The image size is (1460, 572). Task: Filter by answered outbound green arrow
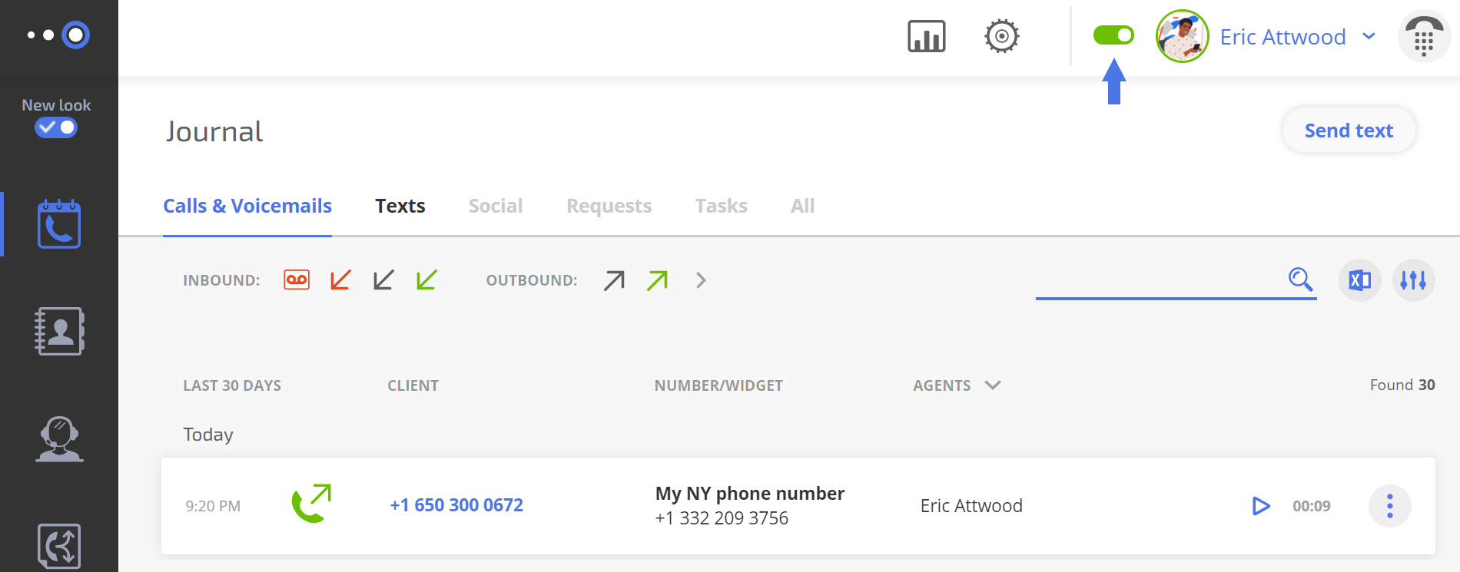click(x=657, y=280)
